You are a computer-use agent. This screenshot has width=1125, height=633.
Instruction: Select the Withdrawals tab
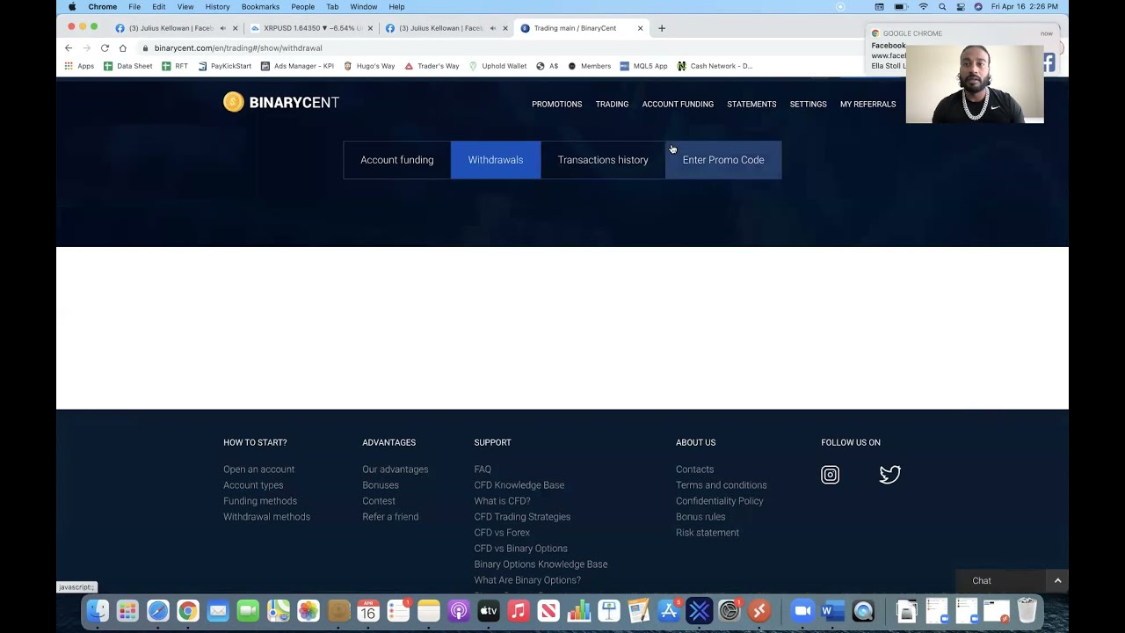tap(496, 160)
